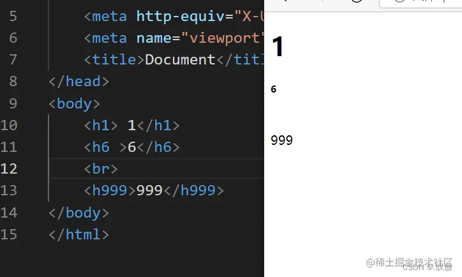Click the h1 opening tag on line 10
Screen dimensions: 462x277
click(x=101, y=125)
